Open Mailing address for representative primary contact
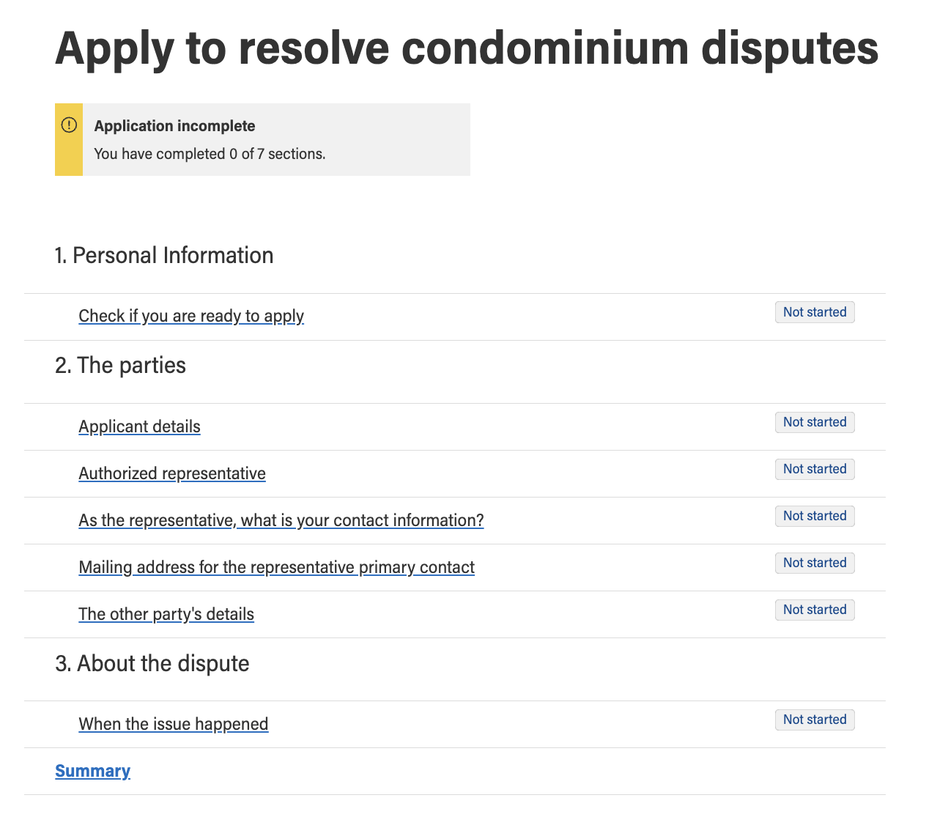The height and width of the screenshot is (828, 948). pos(277,567)
